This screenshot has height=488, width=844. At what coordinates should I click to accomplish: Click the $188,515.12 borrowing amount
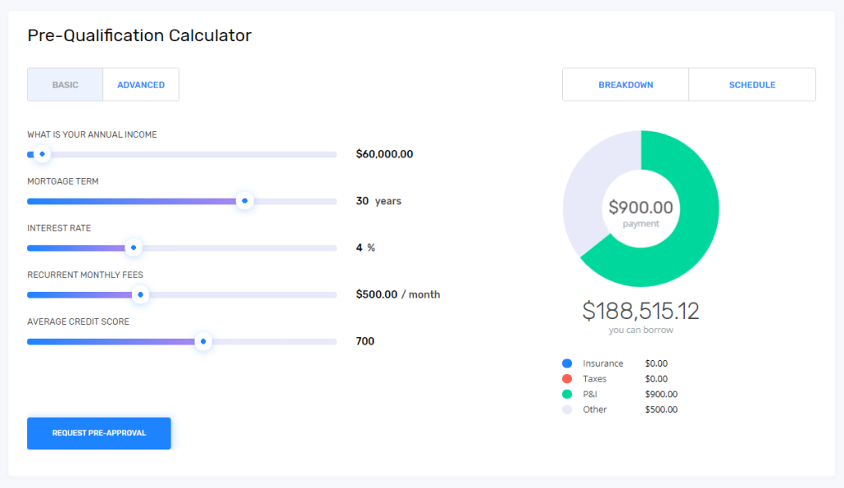(640, 312)
